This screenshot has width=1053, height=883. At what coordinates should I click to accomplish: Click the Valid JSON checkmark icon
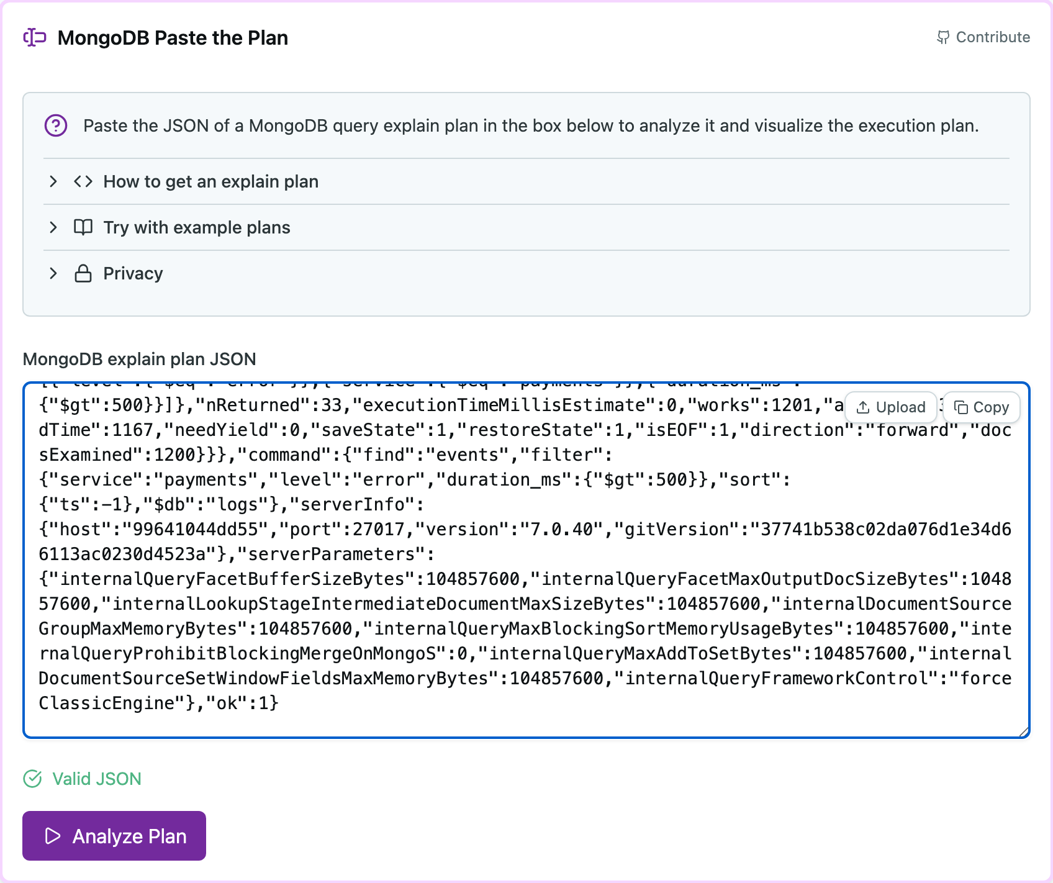click(32, 779)
